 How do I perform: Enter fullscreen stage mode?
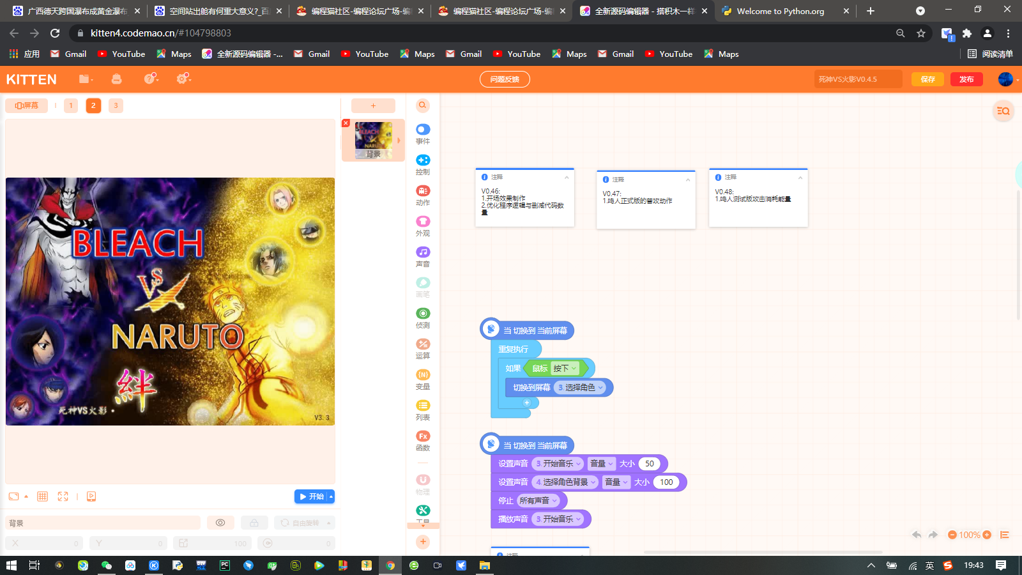point(63,496)
